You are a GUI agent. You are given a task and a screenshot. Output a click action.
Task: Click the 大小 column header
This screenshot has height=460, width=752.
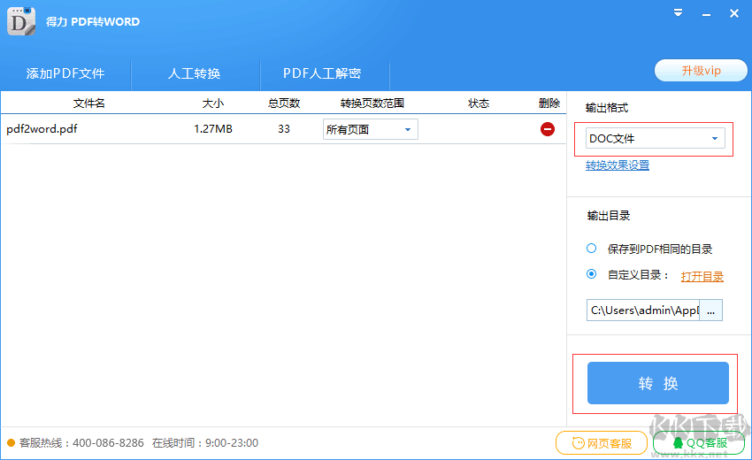point(213,103)
